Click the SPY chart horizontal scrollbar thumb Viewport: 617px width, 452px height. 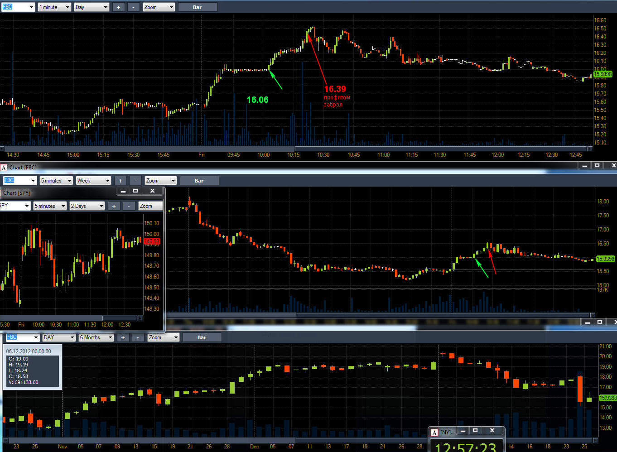pos(120,318)
